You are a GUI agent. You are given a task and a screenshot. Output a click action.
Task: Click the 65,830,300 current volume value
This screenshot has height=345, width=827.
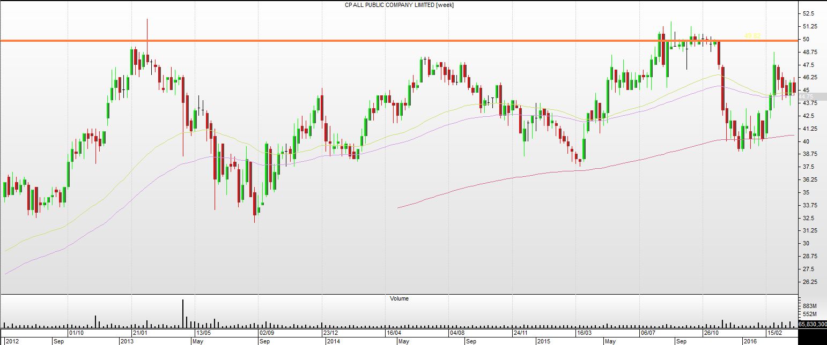pyautogui.click(x=813, y=324)
